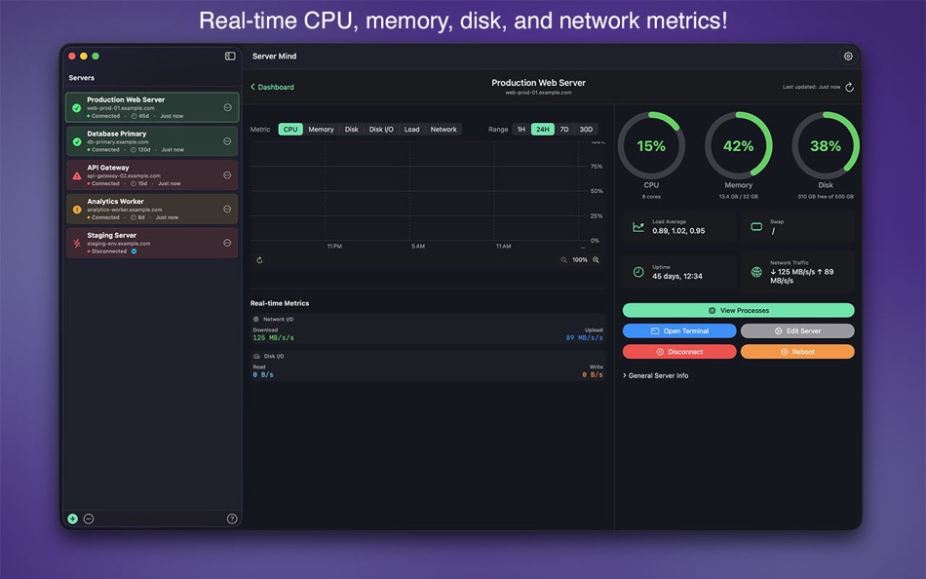Set the chart range to 7D
The width and height of the screenshot is (926, 579).
pyautogui.click(x=563, y=129)
